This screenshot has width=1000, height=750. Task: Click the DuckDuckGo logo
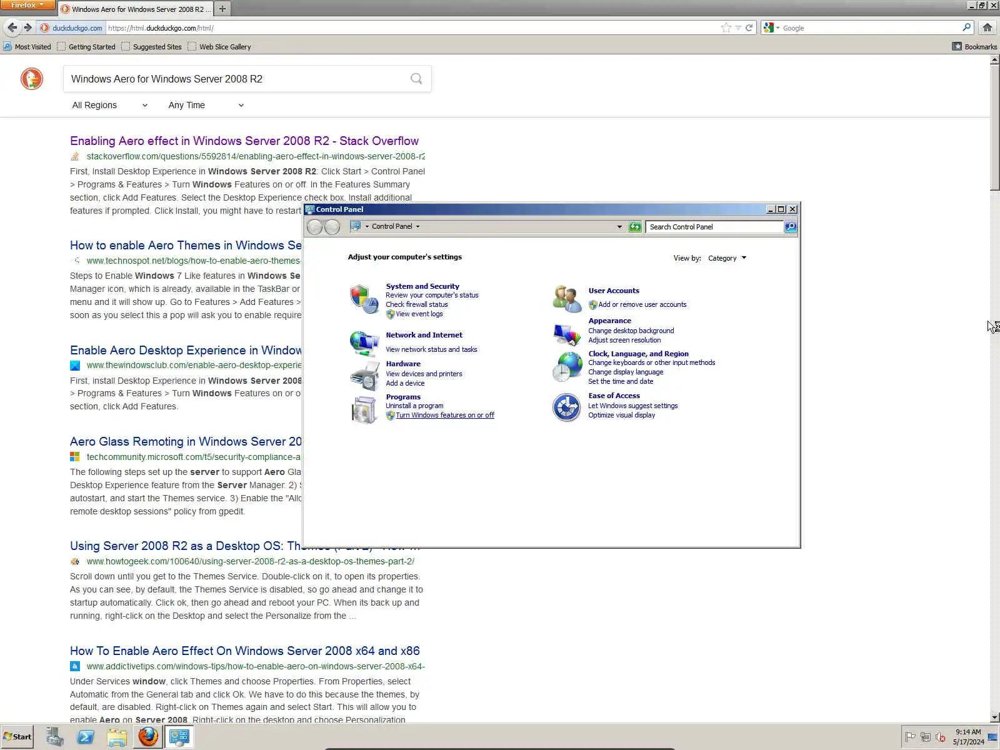(x=31, y=79)
